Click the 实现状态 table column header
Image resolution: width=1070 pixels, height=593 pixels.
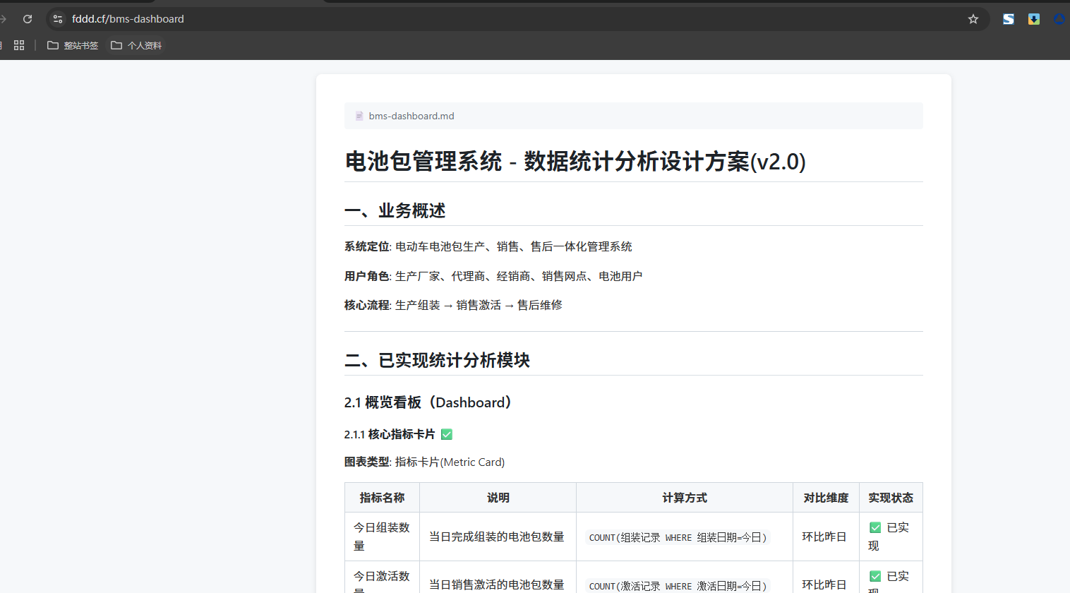pyautogui.click(x=890, y=498)
